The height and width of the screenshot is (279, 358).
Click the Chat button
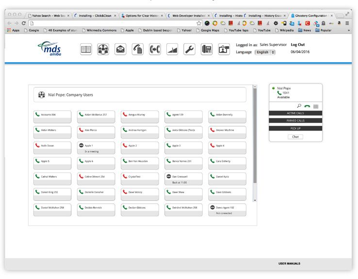coord(295,137)
